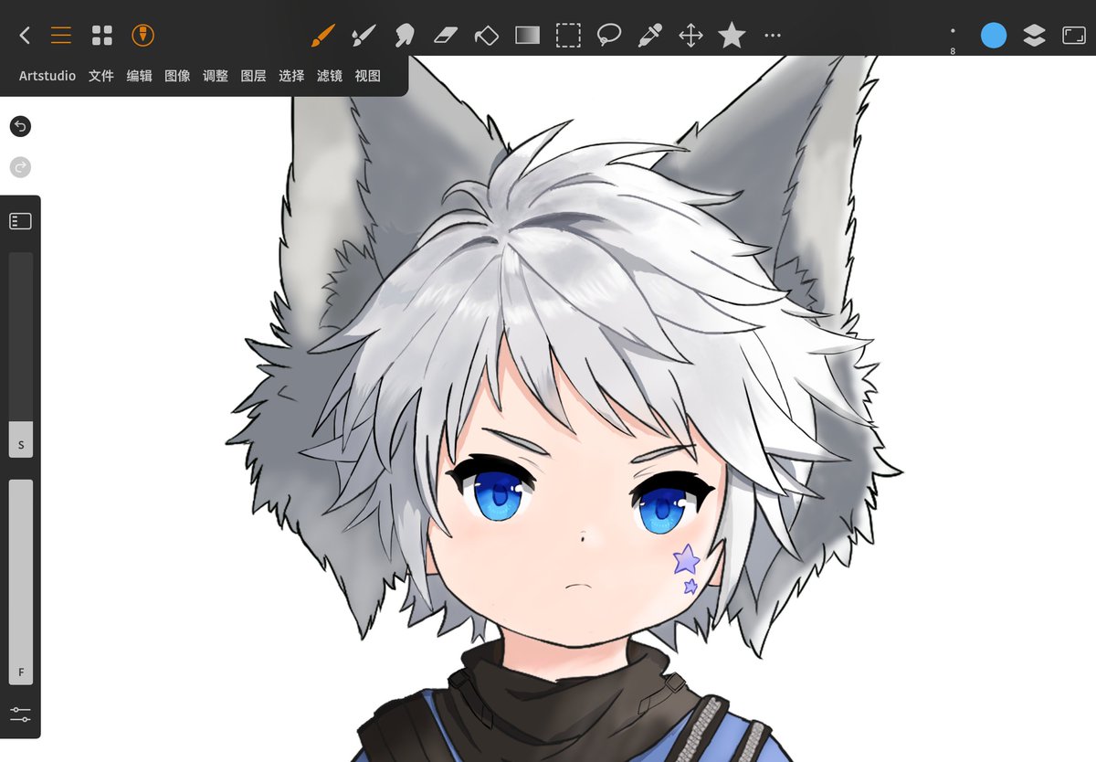Select the Eyedropper tool

tap(649, 36)
